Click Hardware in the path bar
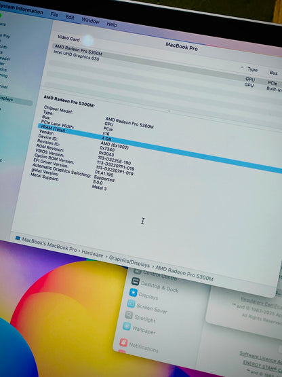This screenshot has width=282, height=377. pyautogui.click(x=92, y=254)
